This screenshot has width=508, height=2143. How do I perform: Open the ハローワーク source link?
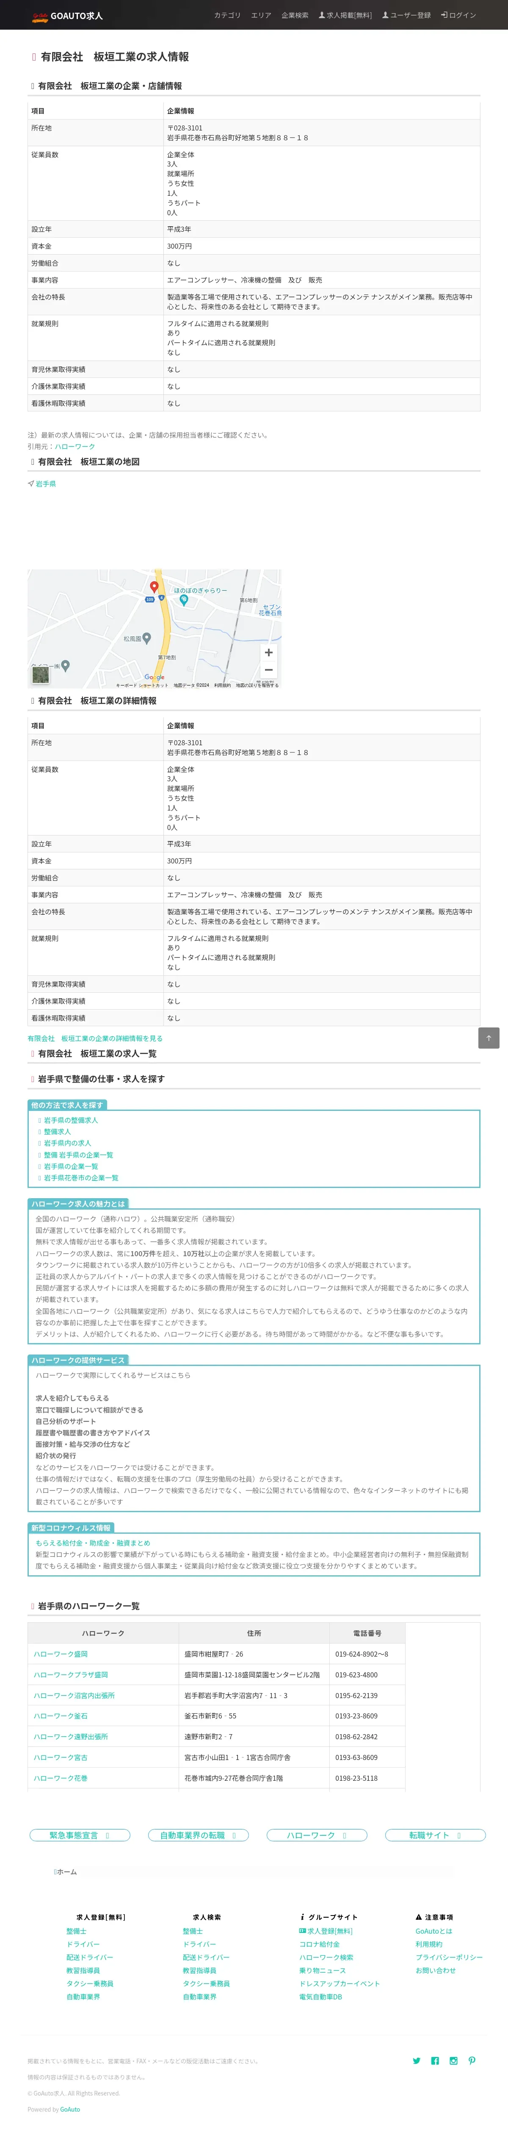[75, 447]
